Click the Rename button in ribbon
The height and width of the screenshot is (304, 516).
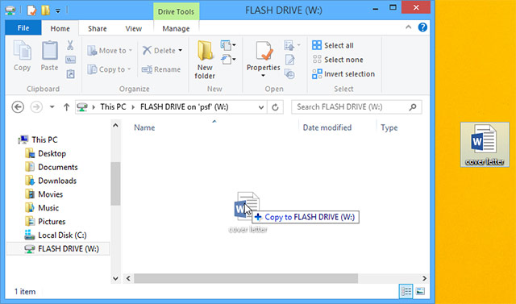point(161,69)
